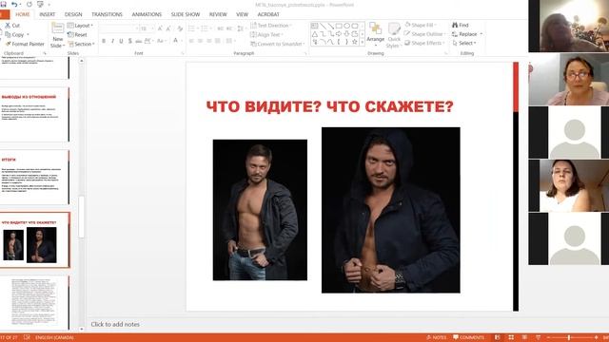Image resolution: width=609 pixels, height=342 pixels.
Task: Clear all text formatting
Action: (x=180, y=28)
